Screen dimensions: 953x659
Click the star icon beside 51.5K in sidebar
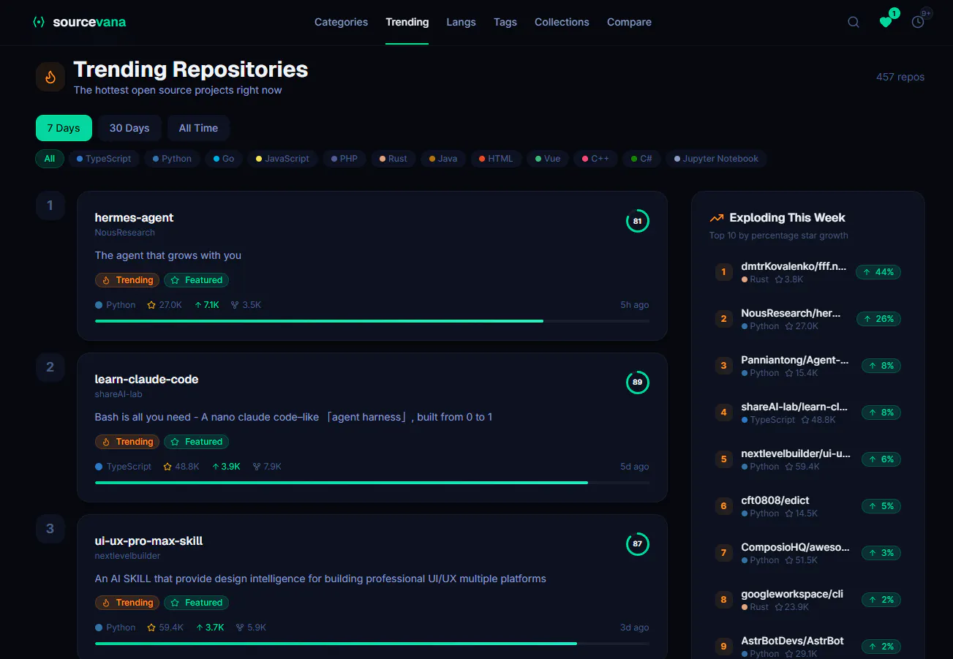click(x=789, y=560)
